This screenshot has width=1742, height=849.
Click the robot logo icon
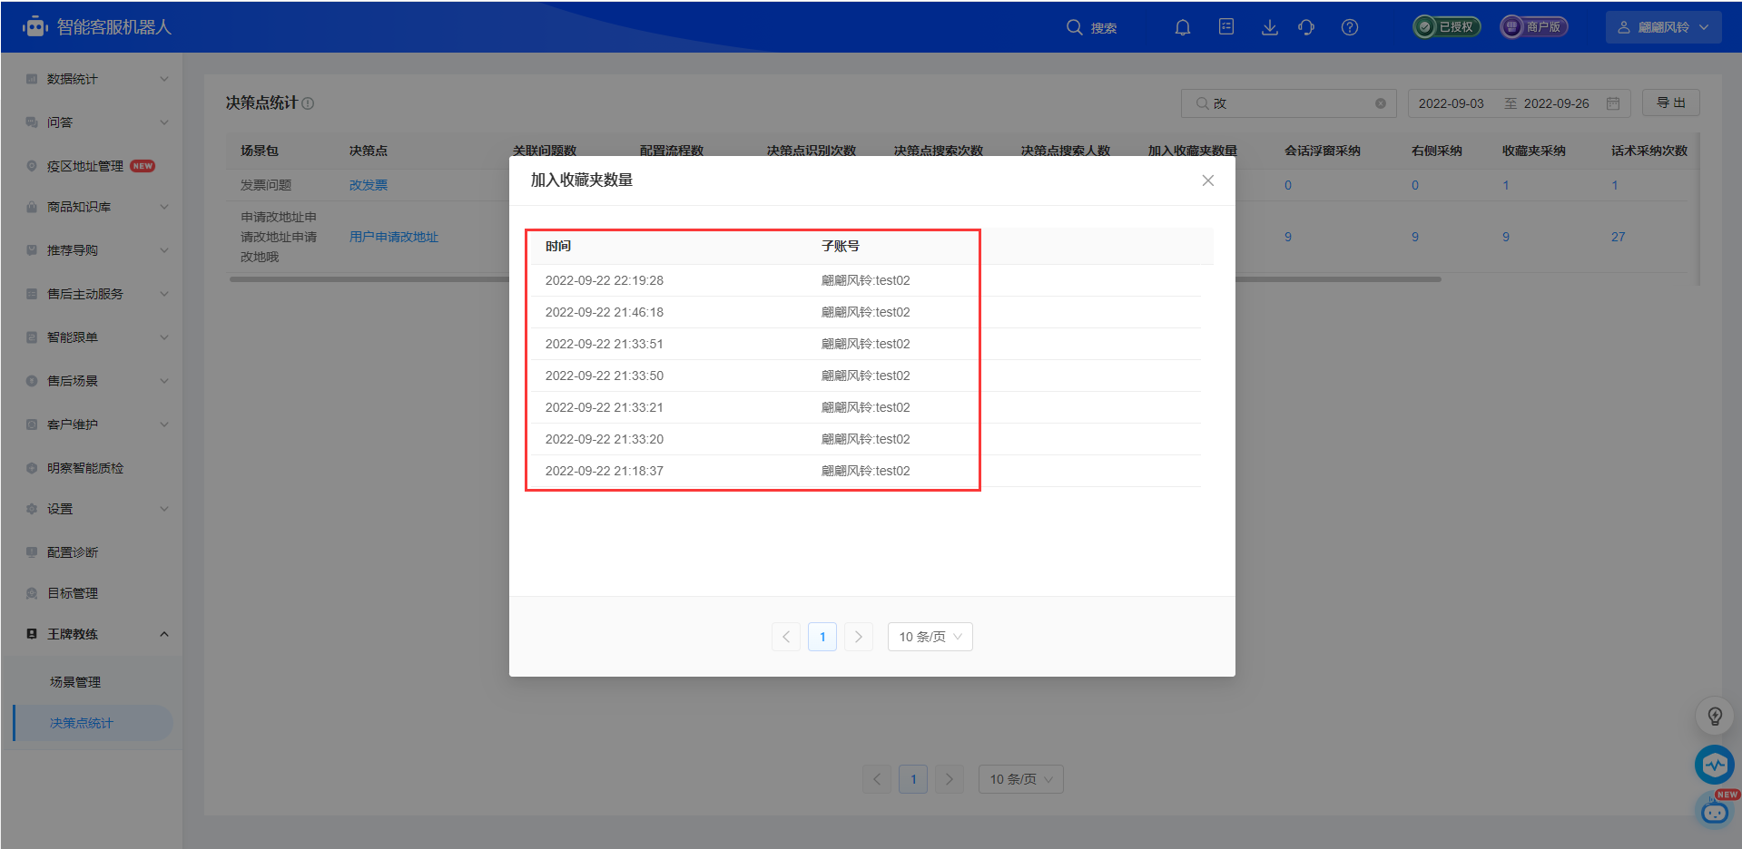(x=35, y=26)
